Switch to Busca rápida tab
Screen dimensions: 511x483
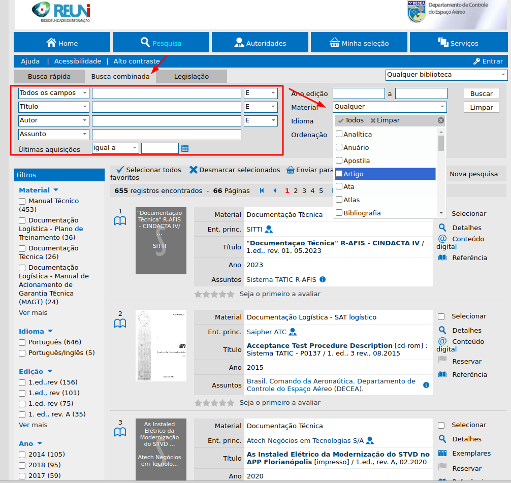(49, 76)
